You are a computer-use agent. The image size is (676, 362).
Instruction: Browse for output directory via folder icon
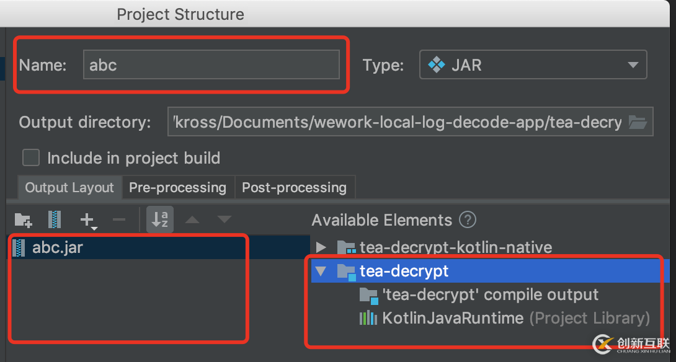coord(638,122)
